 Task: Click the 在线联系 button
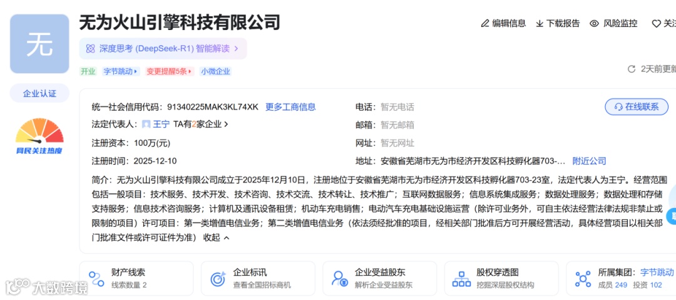pos(637,107)
